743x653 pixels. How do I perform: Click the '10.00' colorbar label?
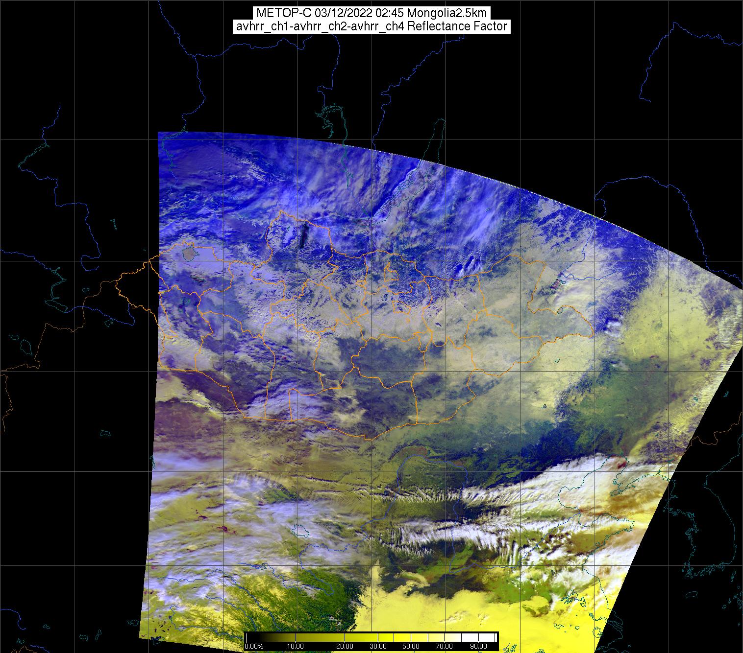[x=296, y=646]
